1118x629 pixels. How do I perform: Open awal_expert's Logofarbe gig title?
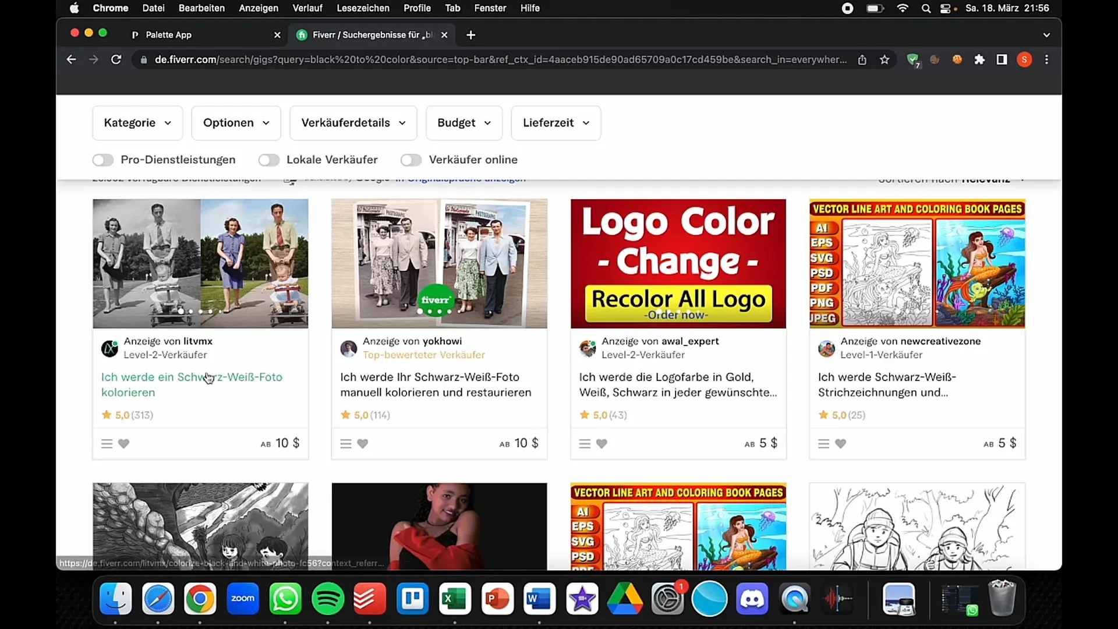click(678, 384)
